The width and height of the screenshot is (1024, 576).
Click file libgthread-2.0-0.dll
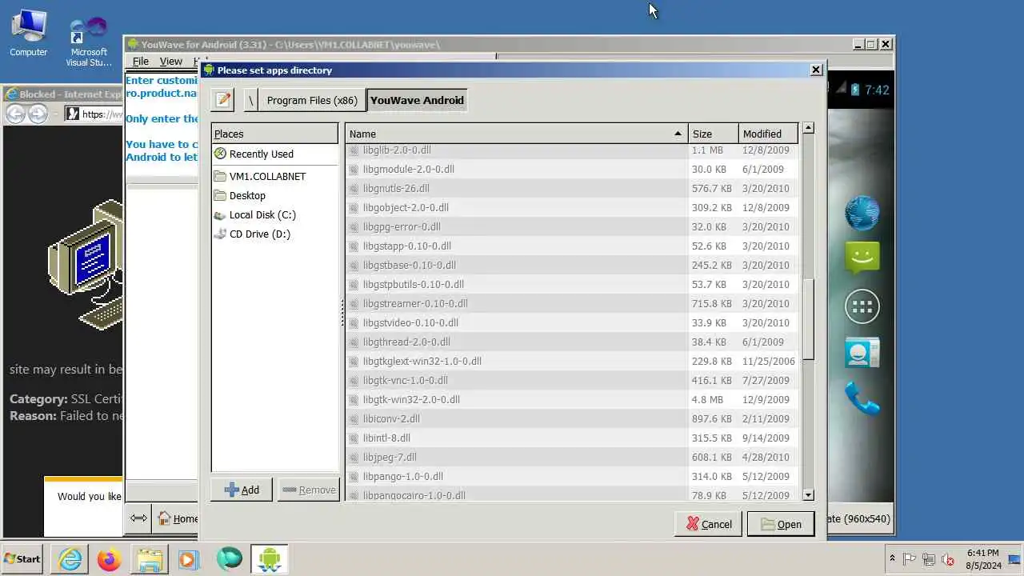point(406,342)
